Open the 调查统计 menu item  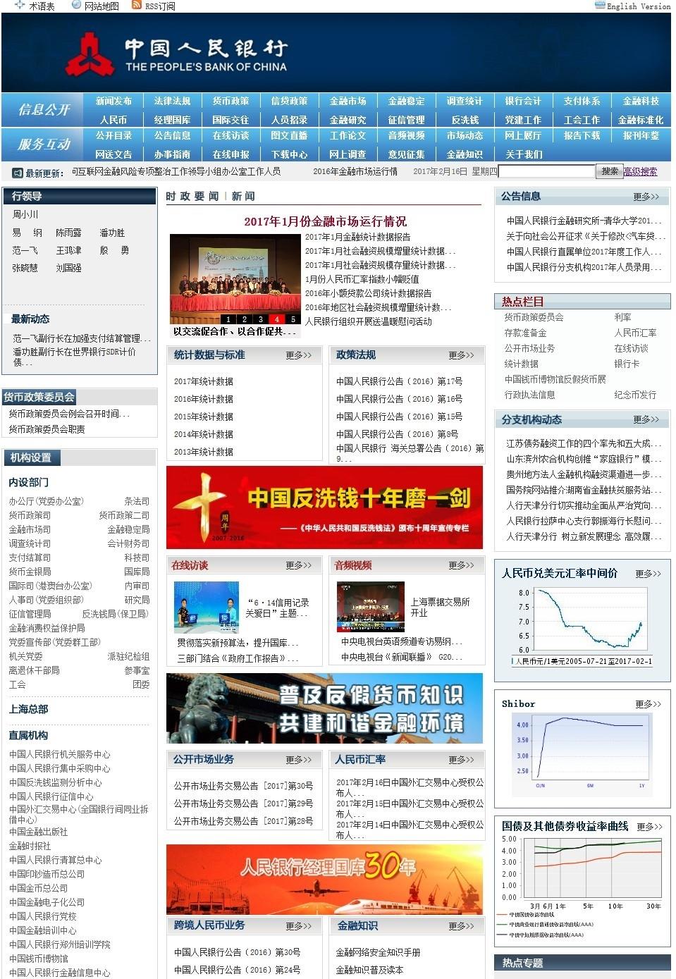click(x=465, y=101)
